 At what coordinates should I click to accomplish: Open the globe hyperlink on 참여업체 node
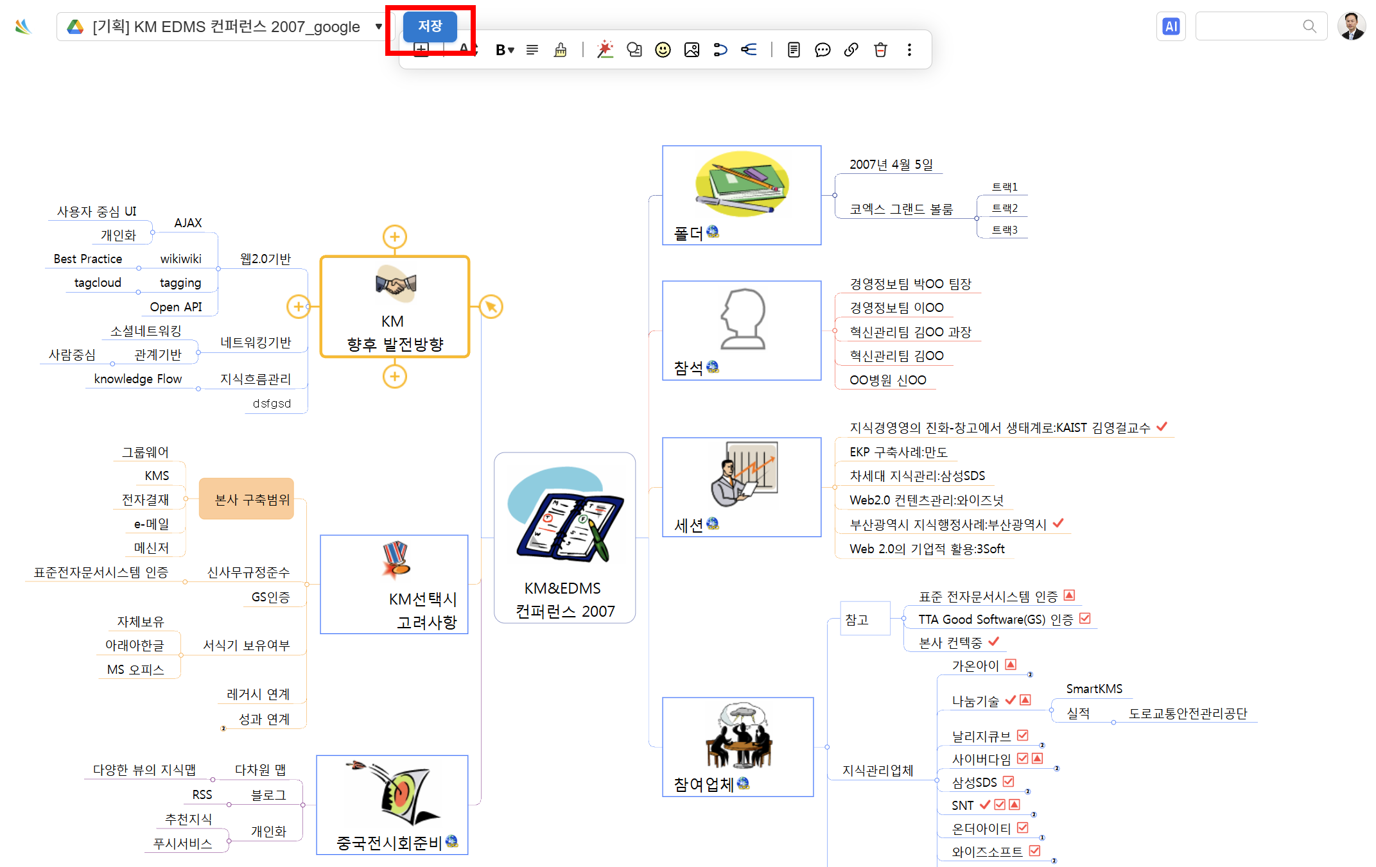pos(744,783)
